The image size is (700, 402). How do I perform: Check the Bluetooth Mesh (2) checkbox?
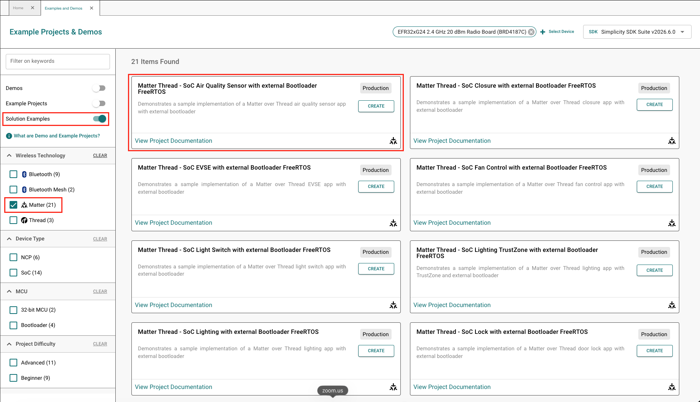point(13,190)
